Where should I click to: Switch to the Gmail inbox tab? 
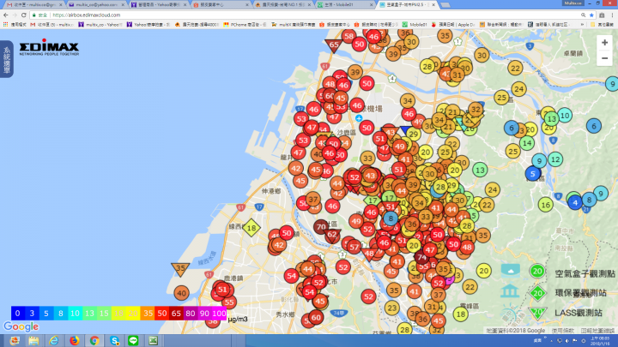tap(33, 5)
